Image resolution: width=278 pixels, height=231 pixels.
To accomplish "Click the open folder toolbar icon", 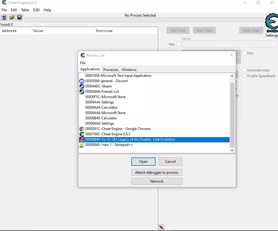I will (12, 17).
